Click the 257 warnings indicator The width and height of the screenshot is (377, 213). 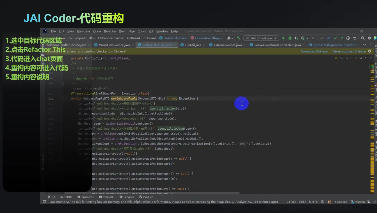click(x=339, y=58)
